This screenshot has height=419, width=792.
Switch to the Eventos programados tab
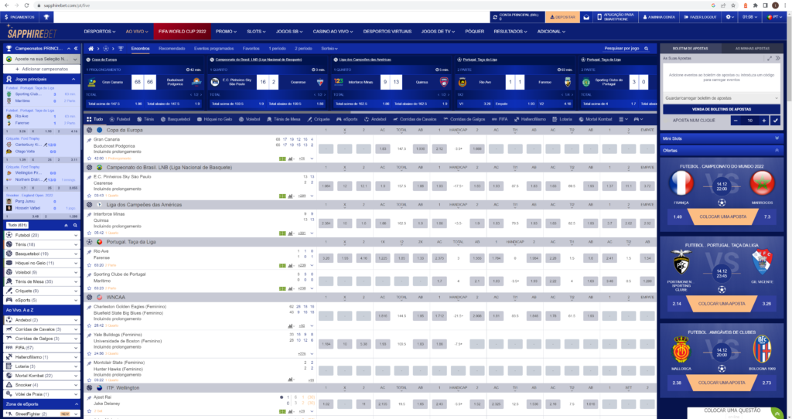pos(213,49)
